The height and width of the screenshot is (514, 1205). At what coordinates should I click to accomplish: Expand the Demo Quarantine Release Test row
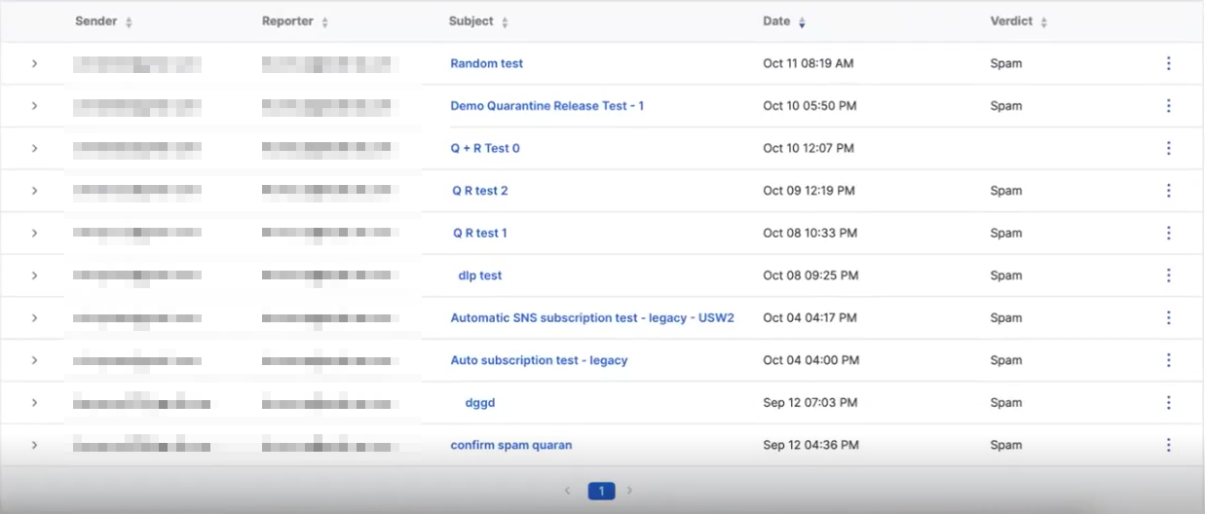click(34, 106)
